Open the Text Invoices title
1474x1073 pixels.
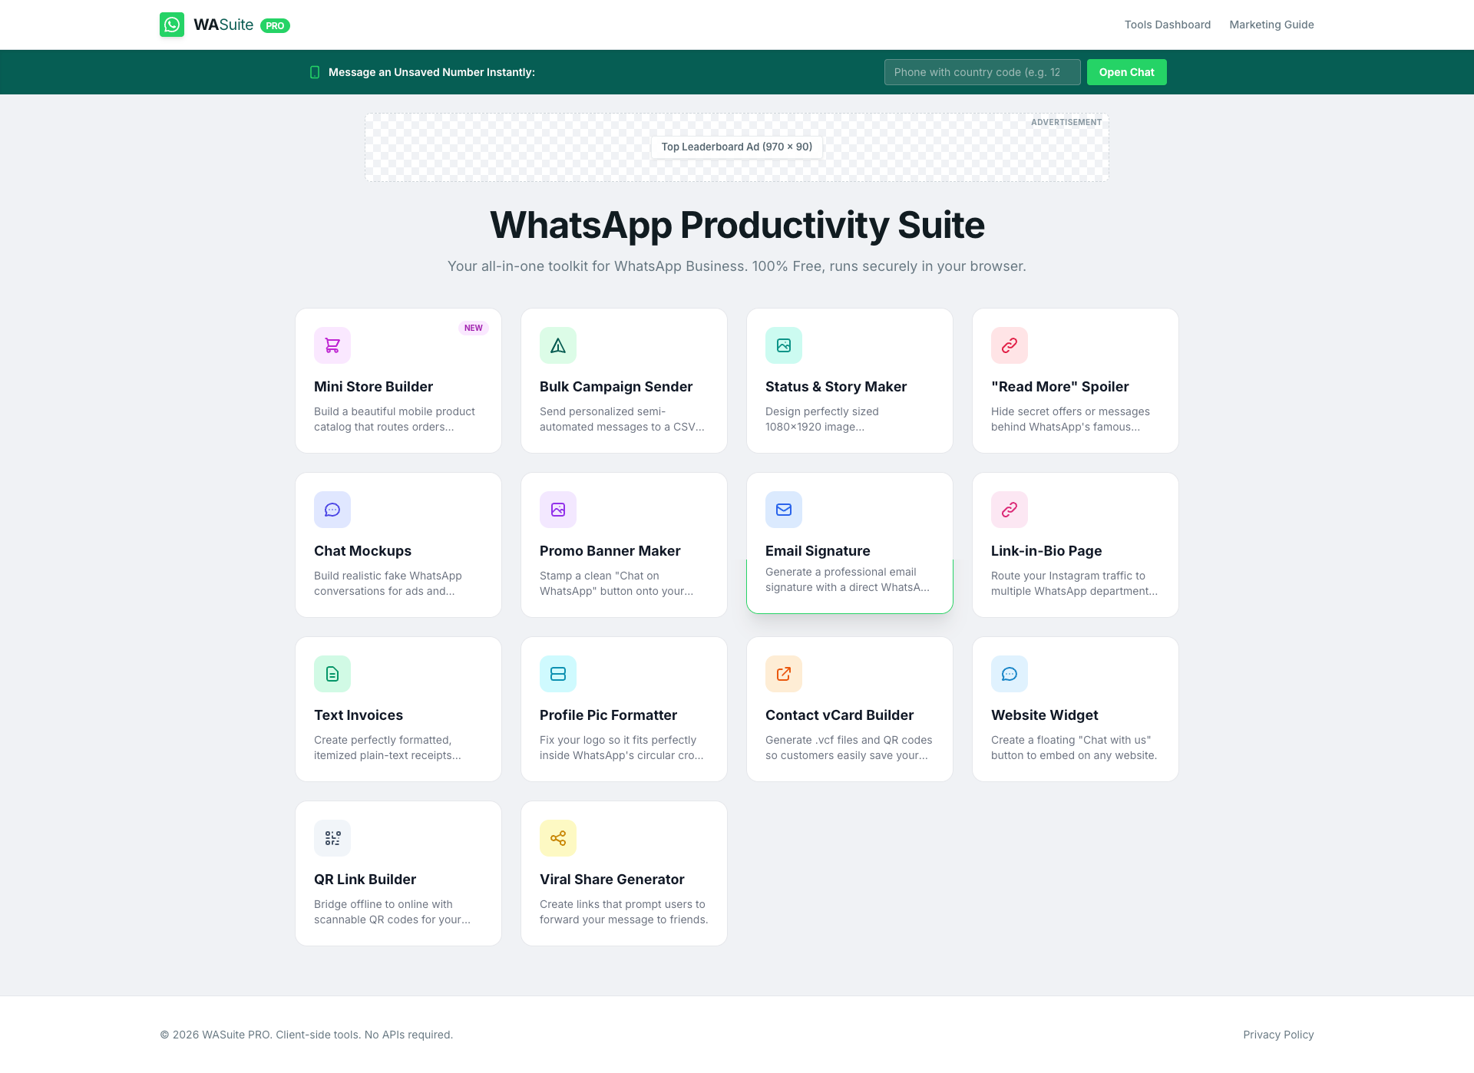[x=359, y=715]
